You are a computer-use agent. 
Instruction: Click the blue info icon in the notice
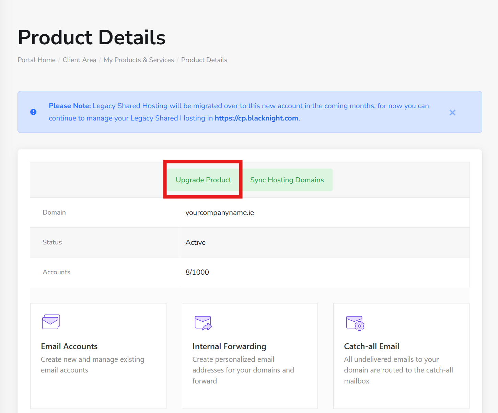(33, 112)
